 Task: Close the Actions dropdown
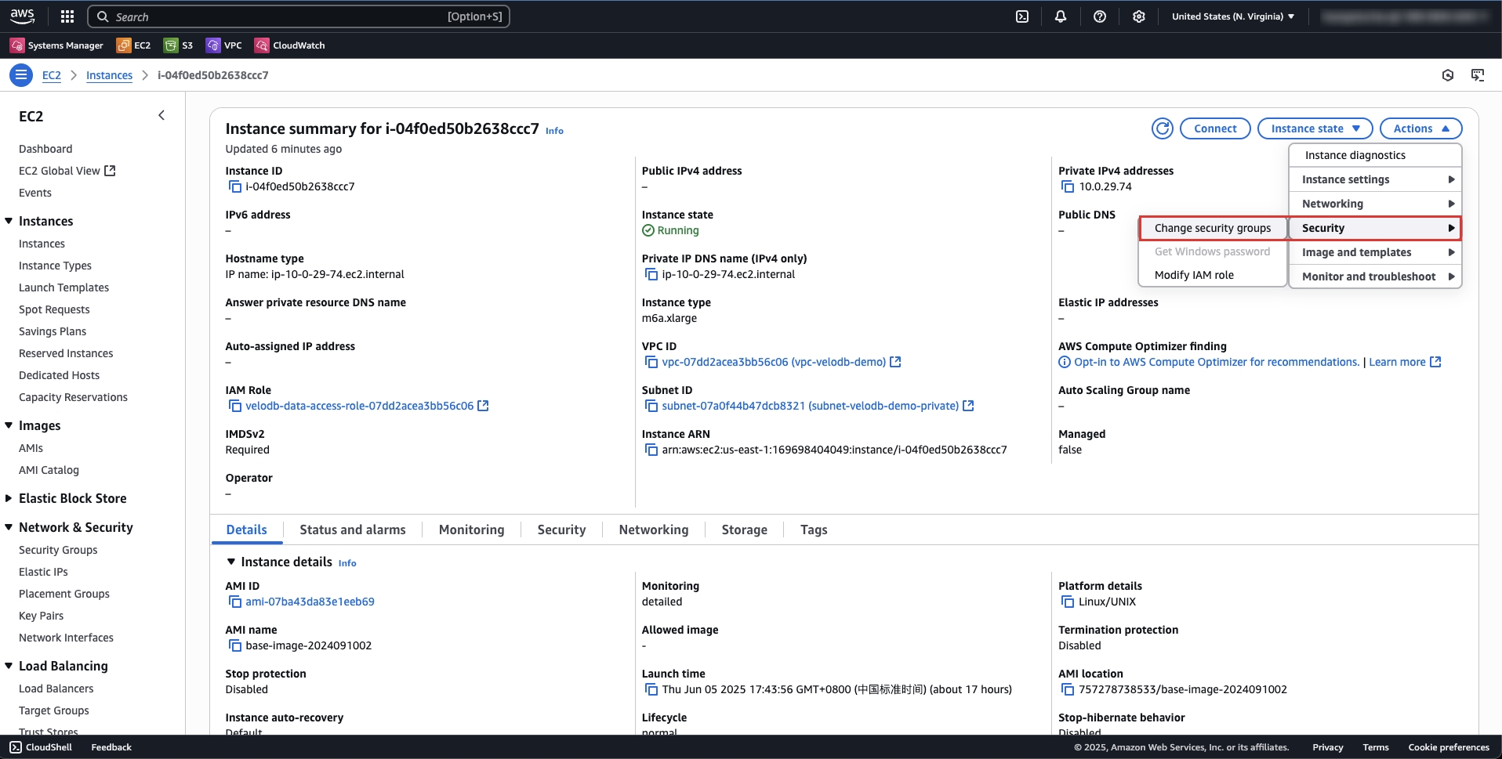[1420, 128]
